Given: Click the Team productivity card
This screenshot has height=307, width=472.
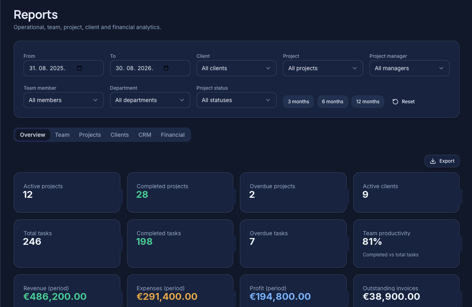Looking at the screenshot, I should point(407,244).
